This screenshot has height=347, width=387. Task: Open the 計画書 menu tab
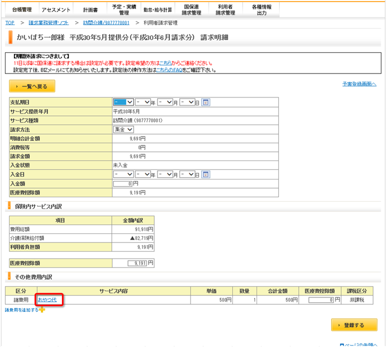click(x=90, y=10)
